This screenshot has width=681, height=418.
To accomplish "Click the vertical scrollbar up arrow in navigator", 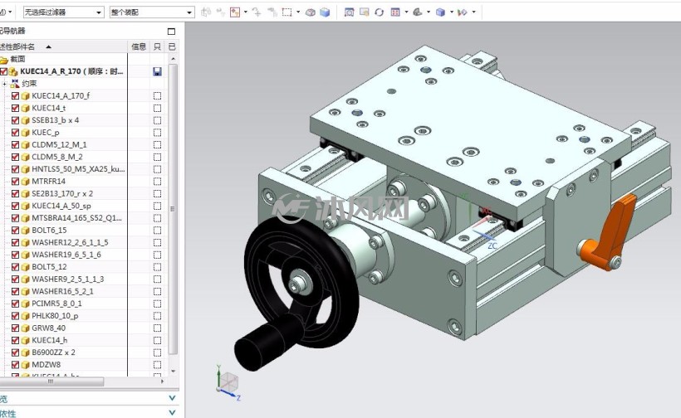I will tap(173, 59).
